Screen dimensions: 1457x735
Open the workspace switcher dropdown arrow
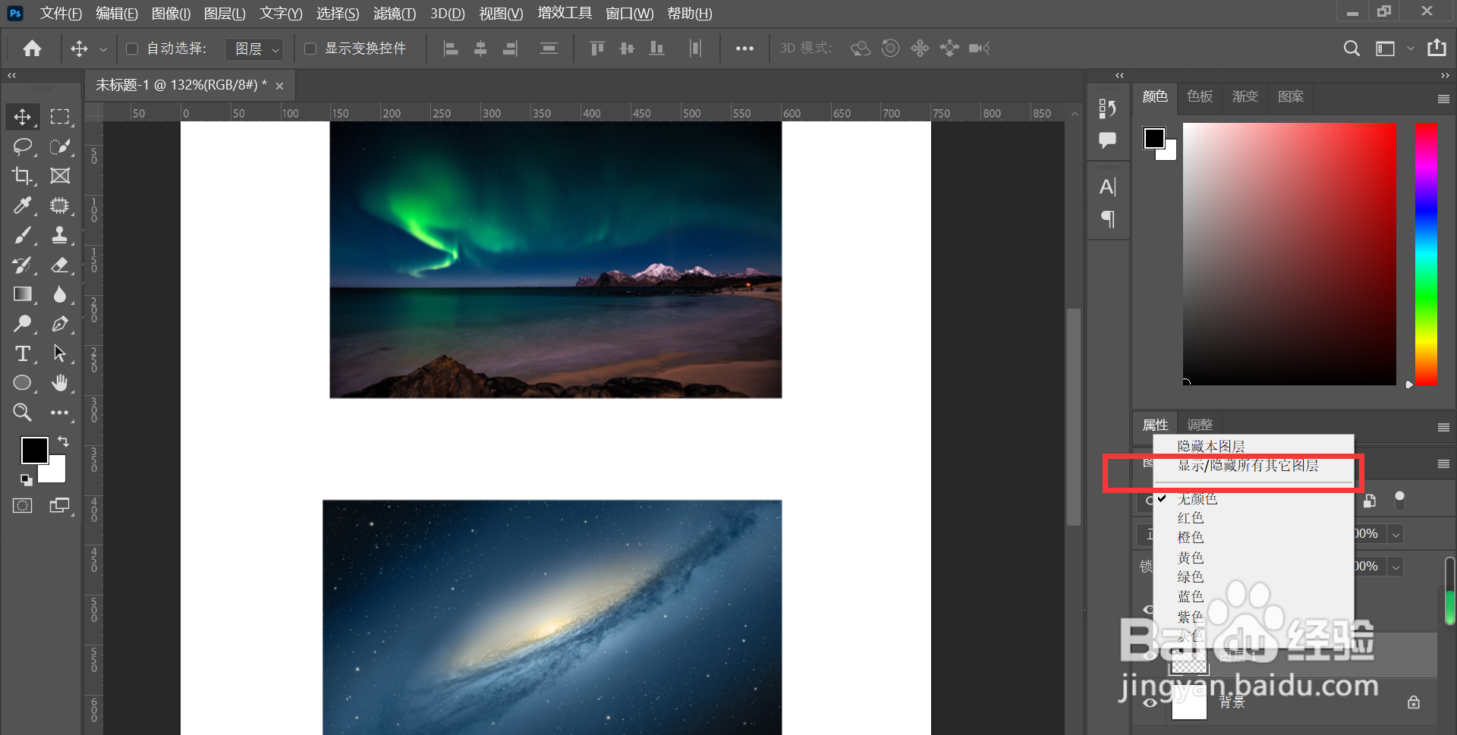tap(1411, 49)
